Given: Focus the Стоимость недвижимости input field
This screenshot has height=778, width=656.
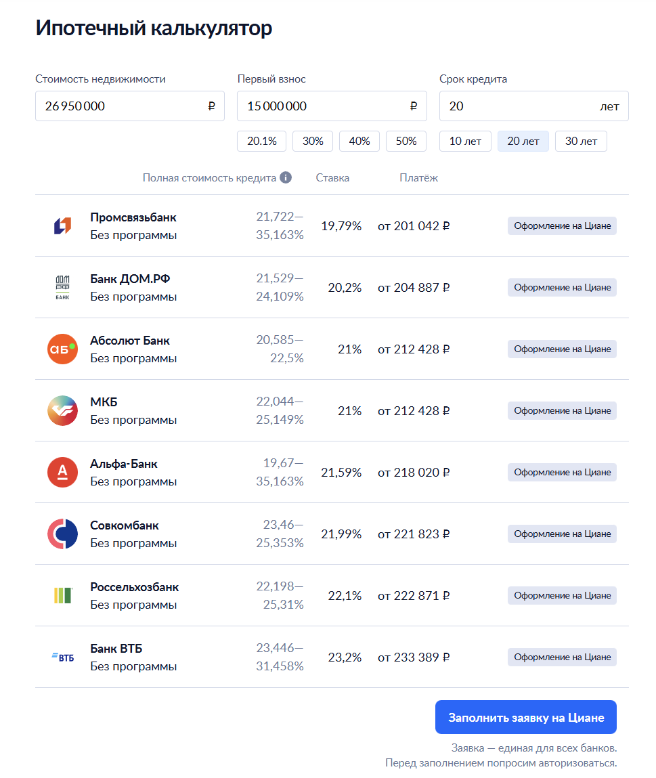Looking at the screenshot, I should (x=122, y=106).
